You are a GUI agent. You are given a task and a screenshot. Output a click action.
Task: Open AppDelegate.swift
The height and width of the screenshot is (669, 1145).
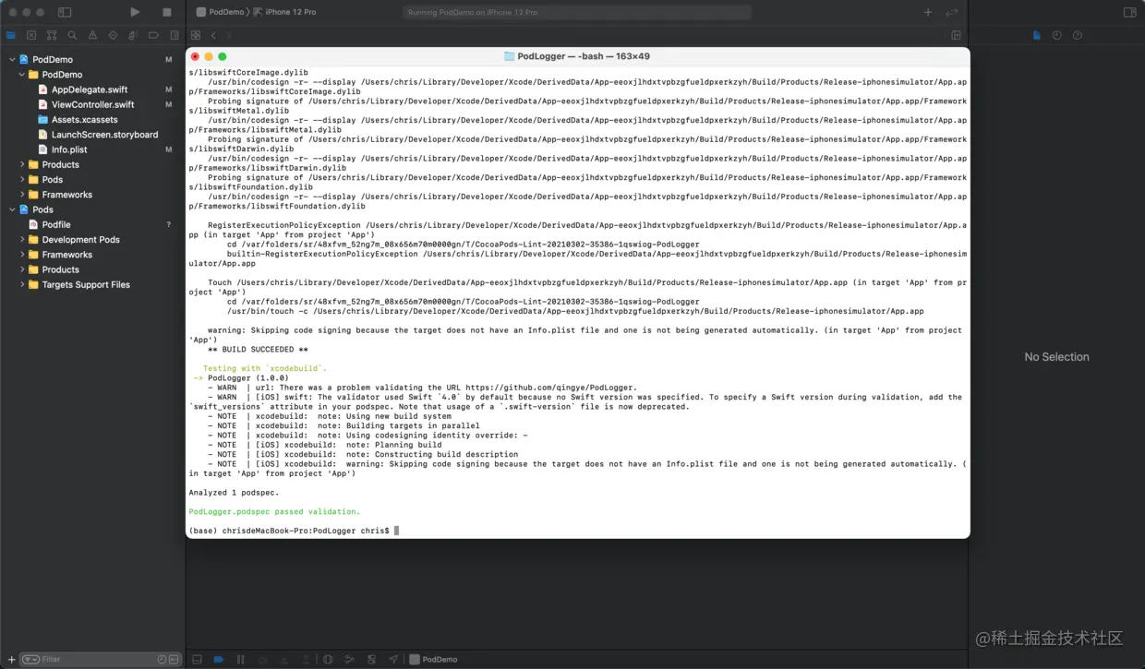pyautogui.click(x=90, y=90)
